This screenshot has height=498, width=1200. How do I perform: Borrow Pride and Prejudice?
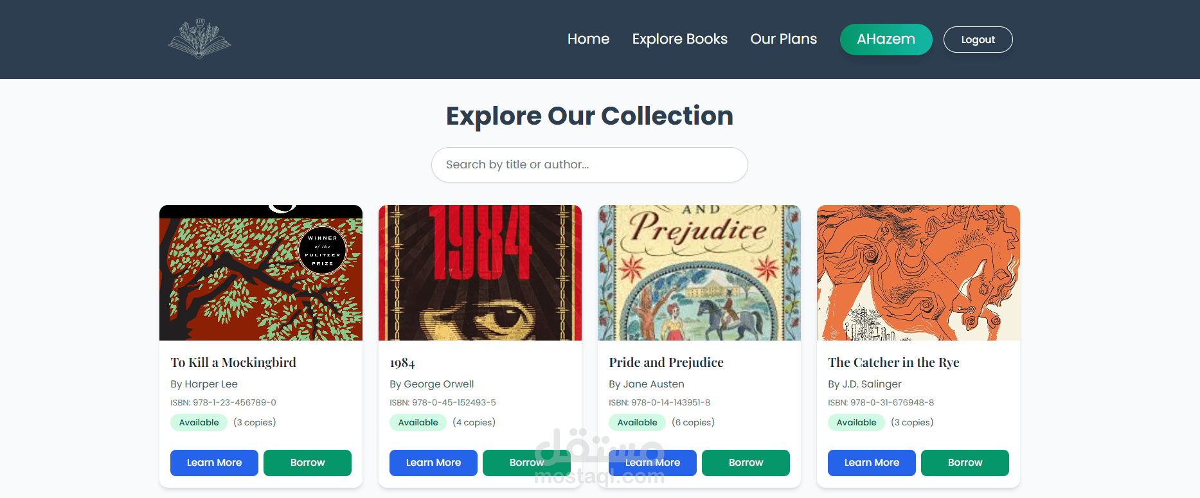(x=746, y=463)
